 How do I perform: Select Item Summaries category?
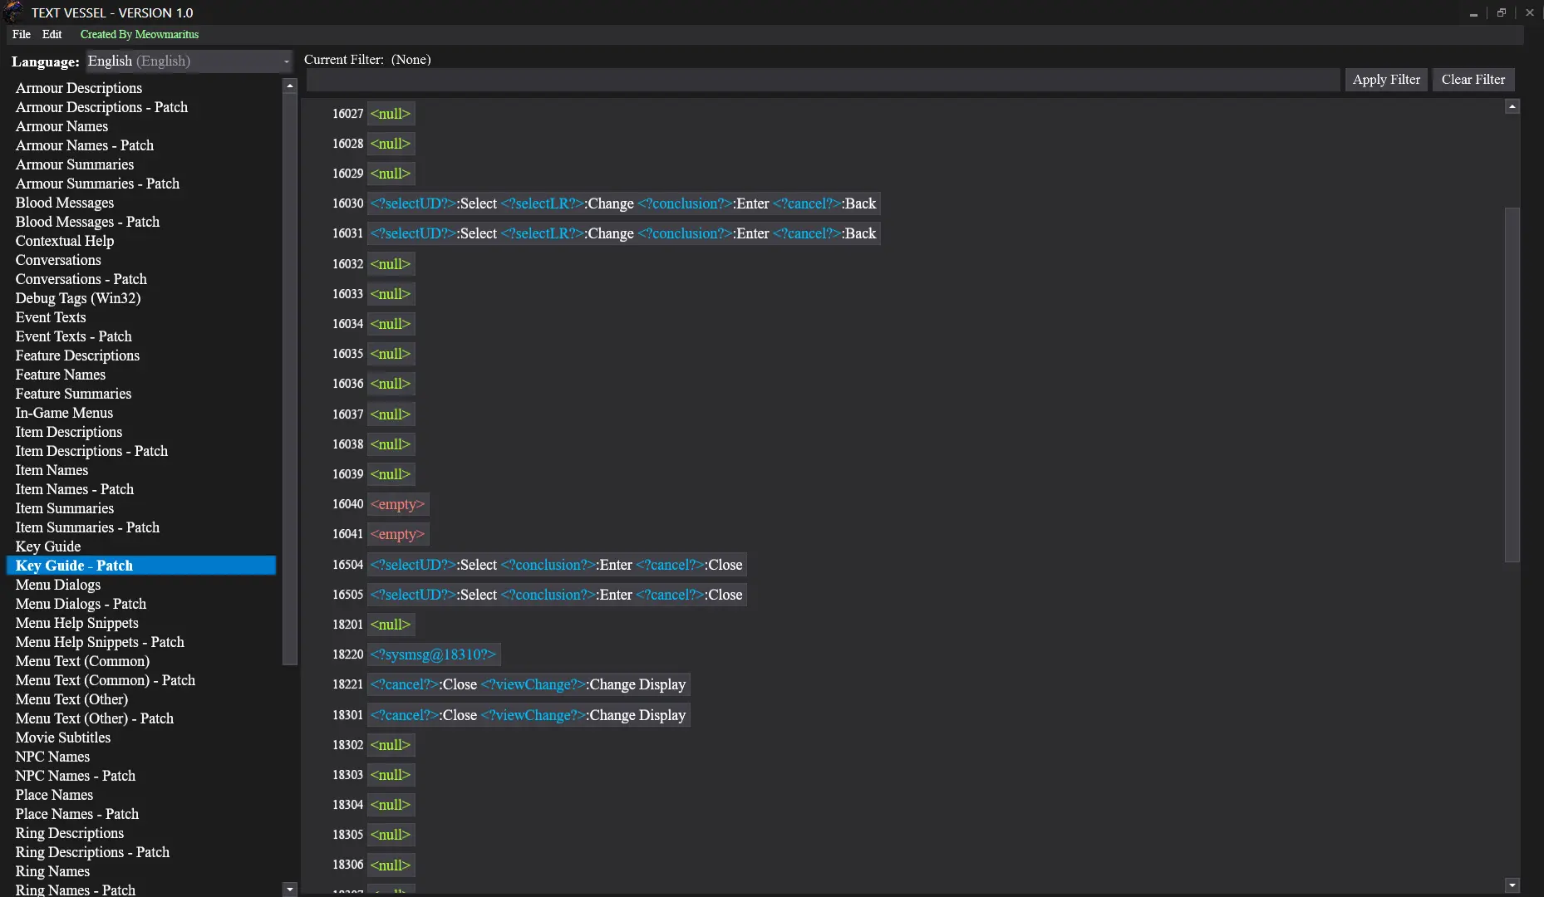click(65, 508)
